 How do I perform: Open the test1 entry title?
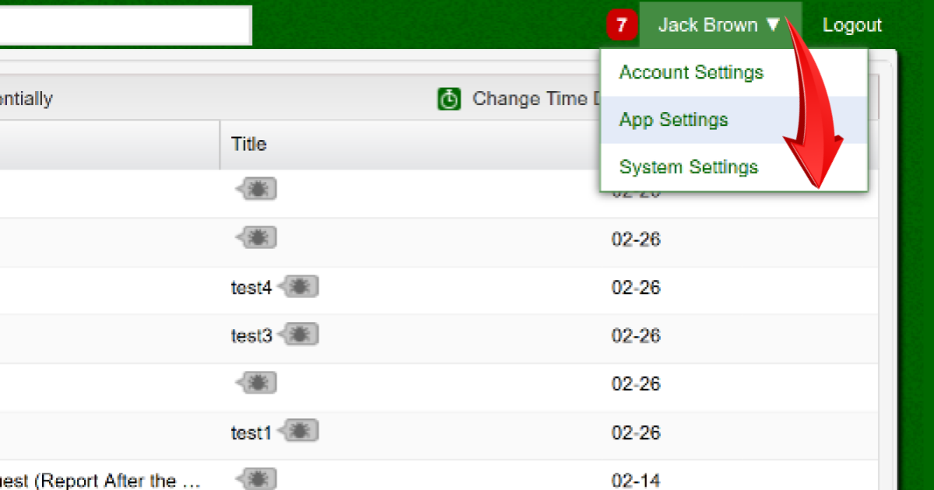[x=251, y=432]
